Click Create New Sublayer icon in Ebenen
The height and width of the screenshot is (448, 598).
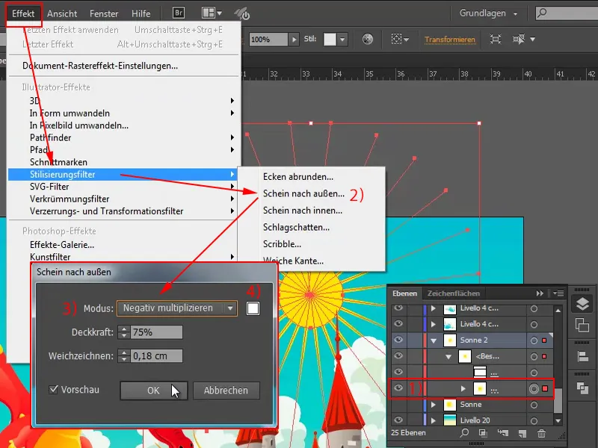(503, 433)
